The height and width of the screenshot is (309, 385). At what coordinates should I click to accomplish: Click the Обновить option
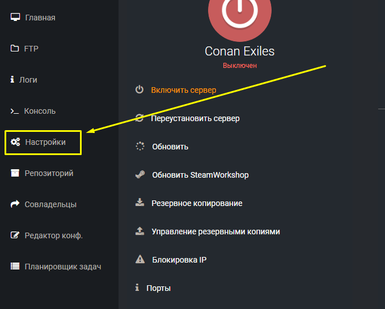tap(170, 147)
